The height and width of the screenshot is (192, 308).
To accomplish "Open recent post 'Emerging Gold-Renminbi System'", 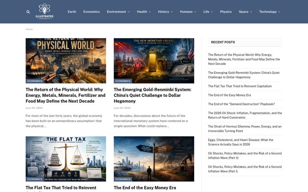I will tap(244, 75).
